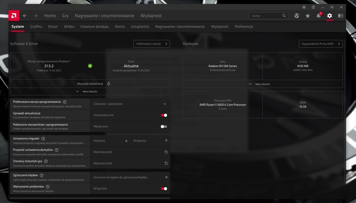Click reset icon for Przywróć ustawienia domyślne
Screen dimensions: 356x203
point(166,152)
